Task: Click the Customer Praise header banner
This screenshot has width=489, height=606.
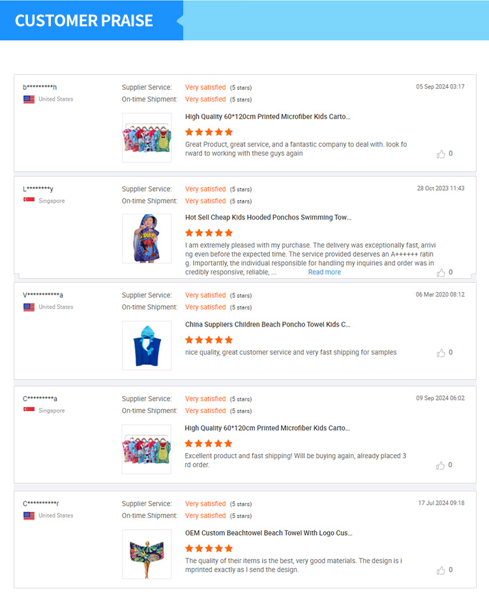Action: [x=84, y=21]
